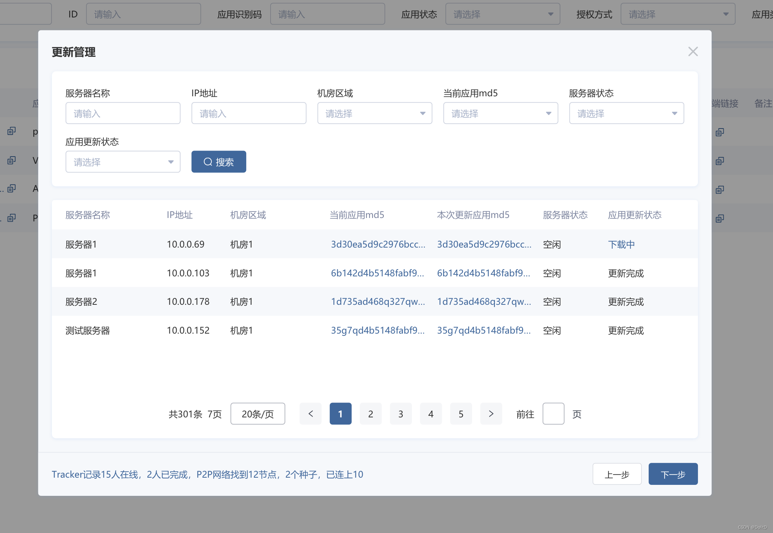Go to previous pagination page arrow
The width and height of the screenshot is (773, 533).
point(310,414)
